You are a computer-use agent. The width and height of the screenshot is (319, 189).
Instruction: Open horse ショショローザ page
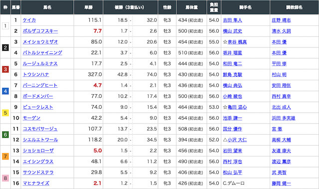38,151
